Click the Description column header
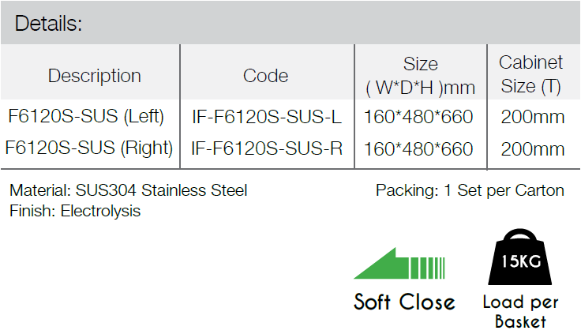This screenshot has width=581, height=334. point(95,76)
